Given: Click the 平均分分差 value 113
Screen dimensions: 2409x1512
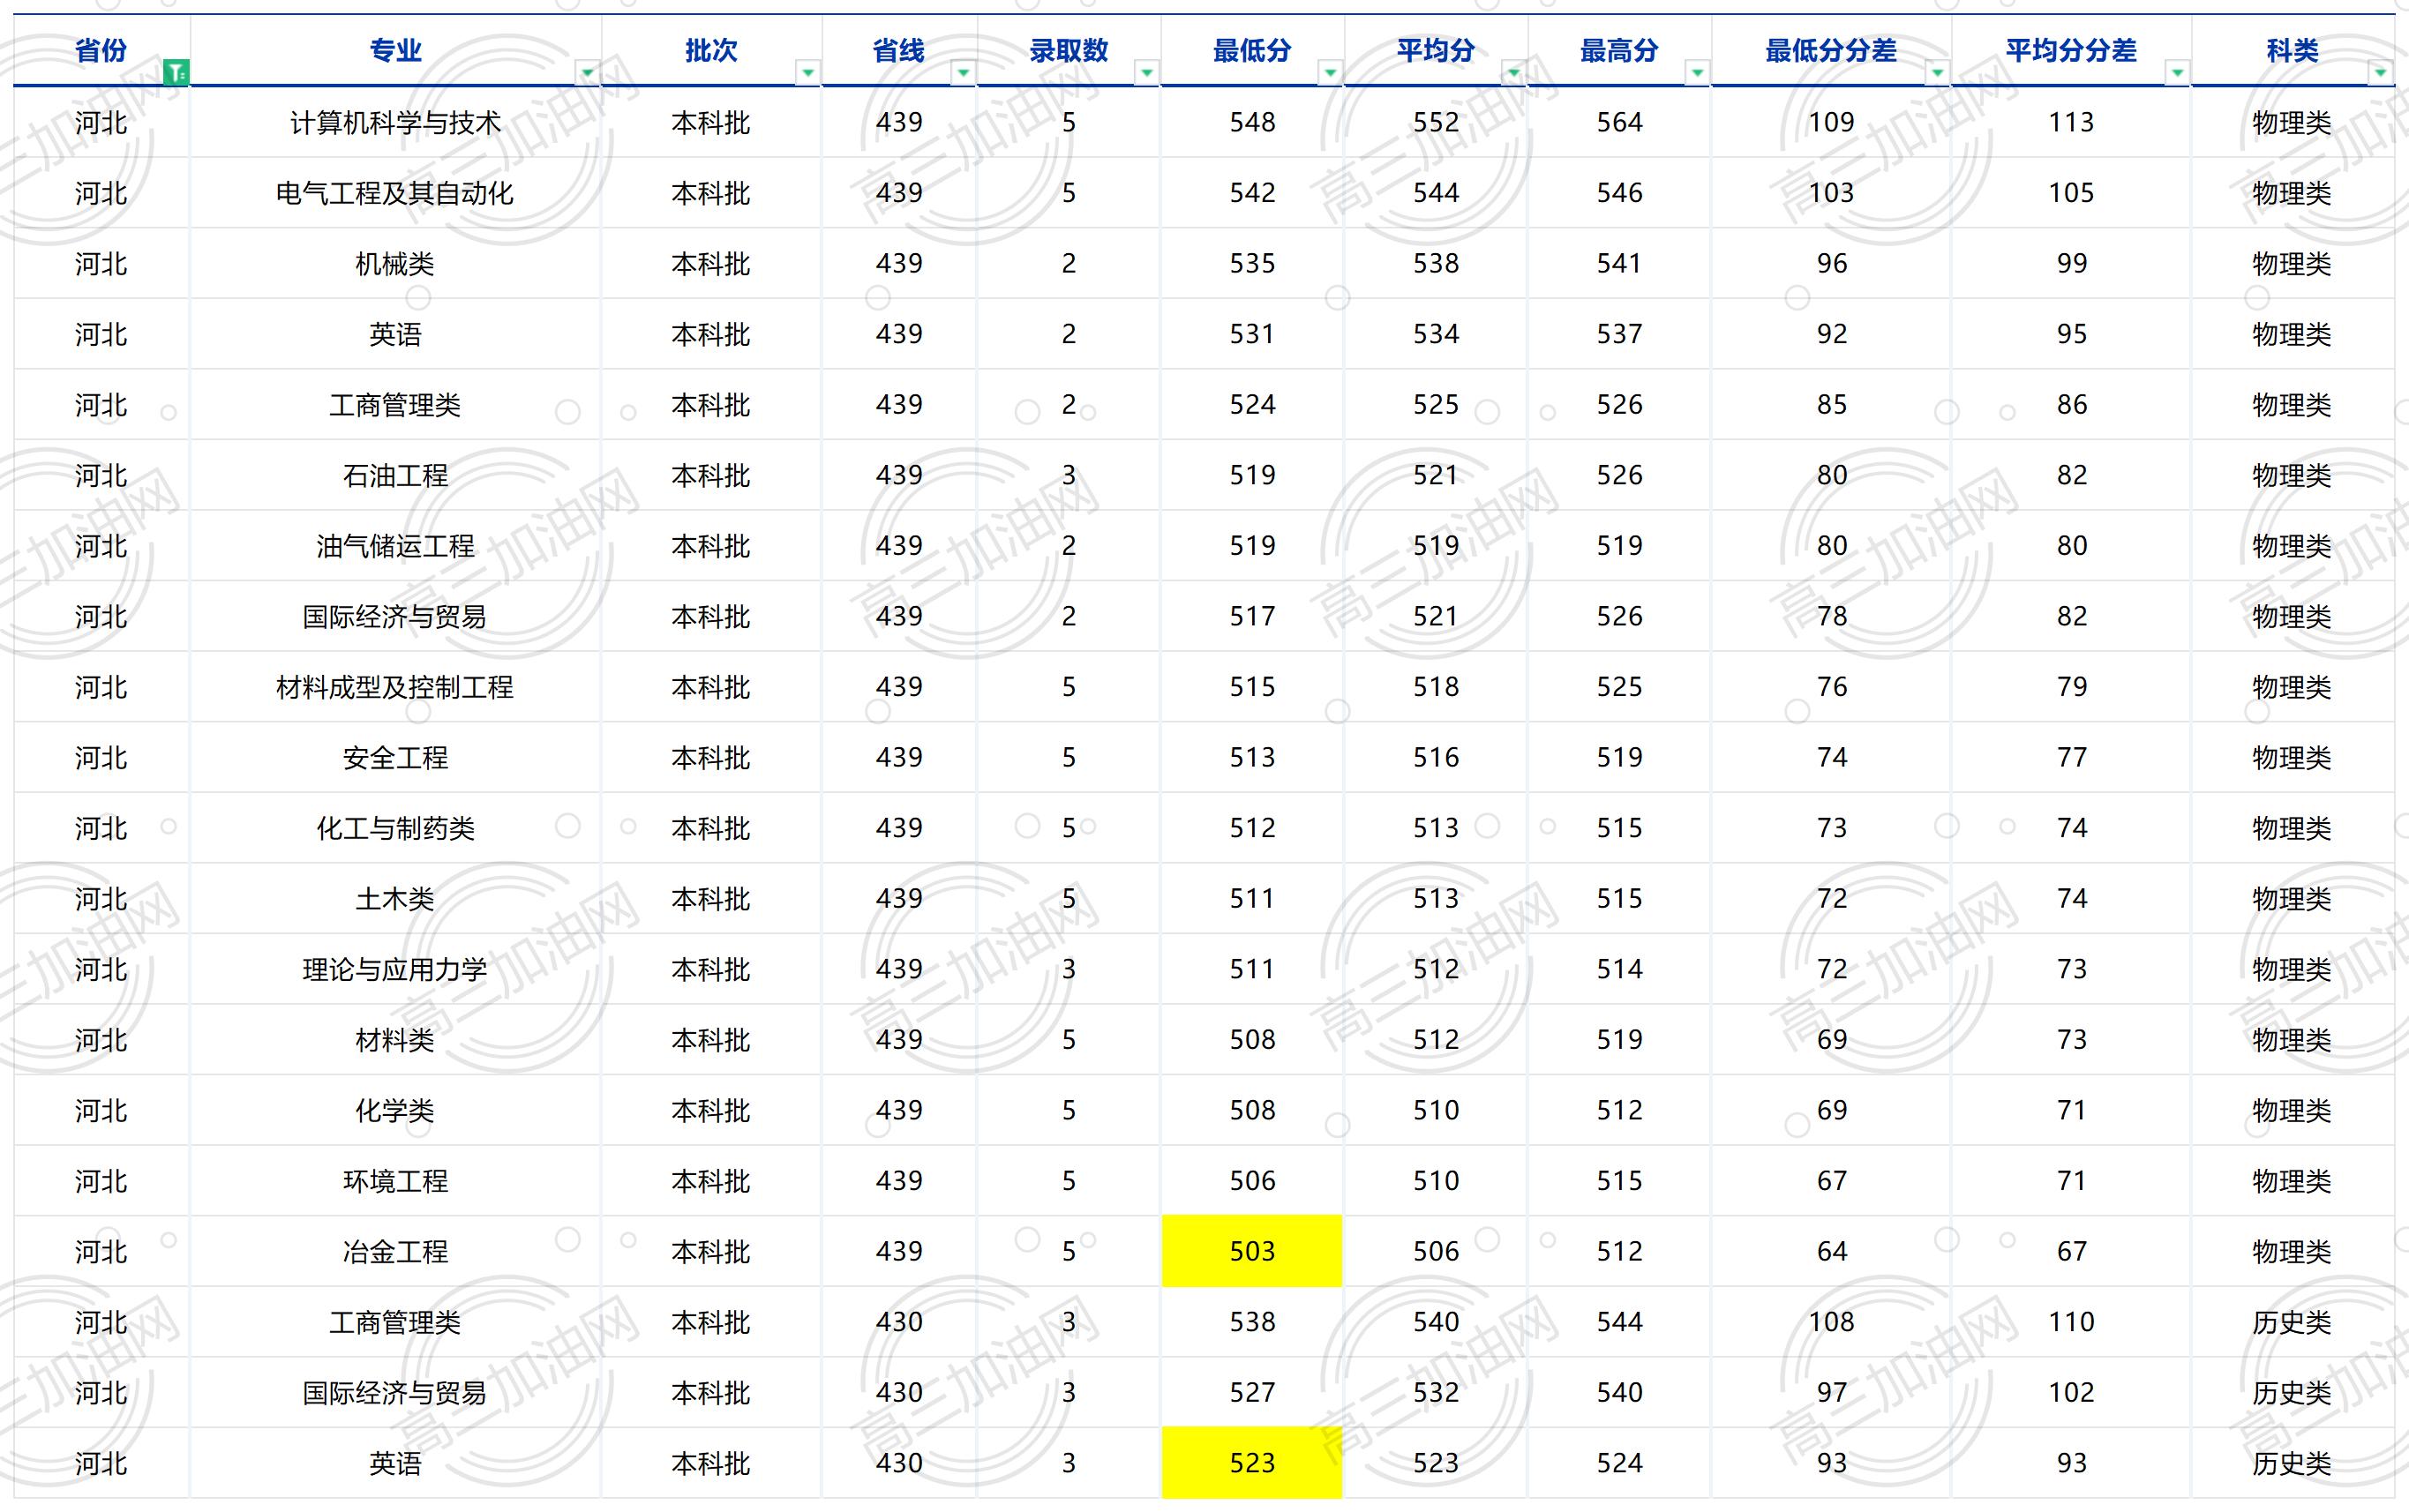Looking at the screenshot, I should pyautogui.click(x=2071, y=122).
